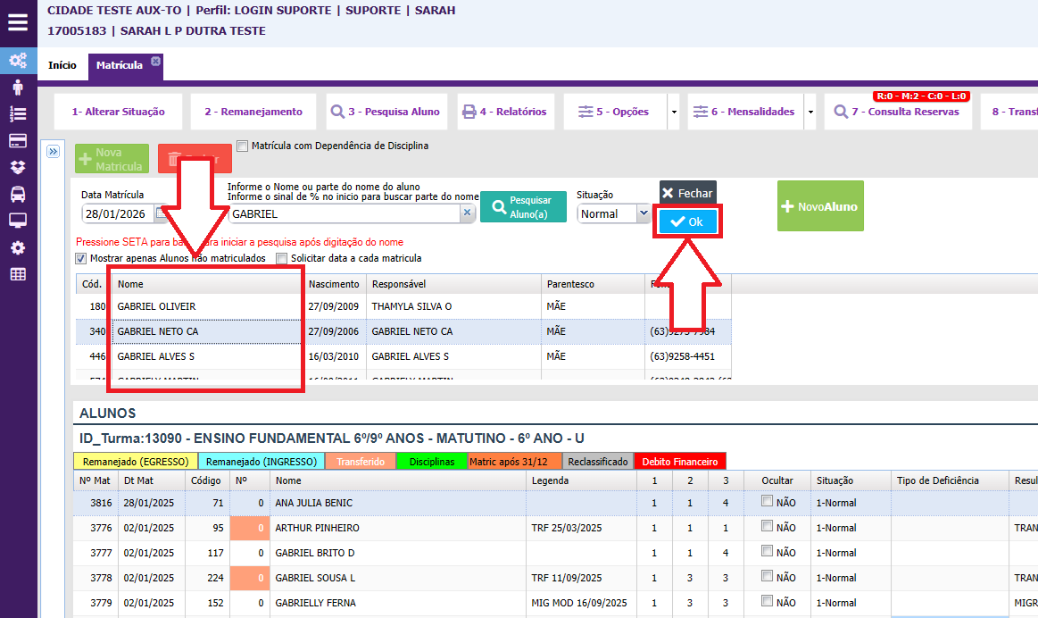1038x618 pixels.
Task: Select the GABRIEL OLIVEIR row
Action: pyautogui.click(x=205, y=306)
